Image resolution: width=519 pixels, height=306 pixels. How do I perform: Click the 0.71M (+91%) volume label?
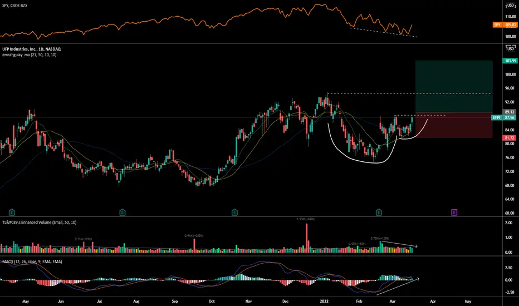click(x=83, y=239)
